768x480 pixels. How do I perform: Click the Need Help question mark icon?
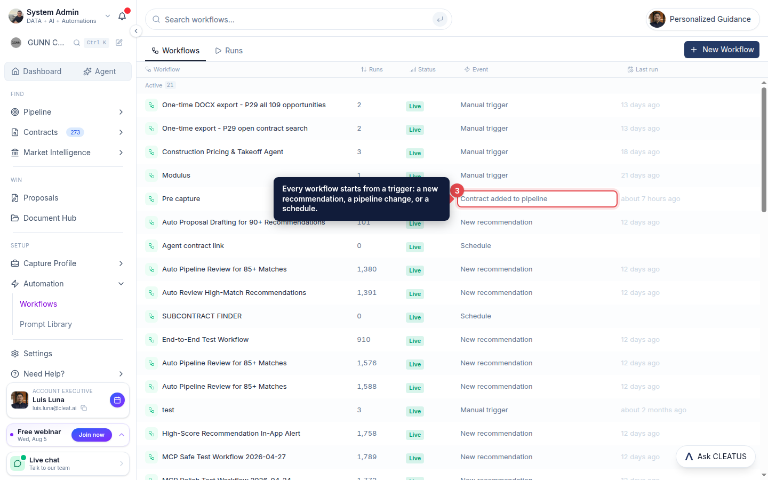pos(15,374)
